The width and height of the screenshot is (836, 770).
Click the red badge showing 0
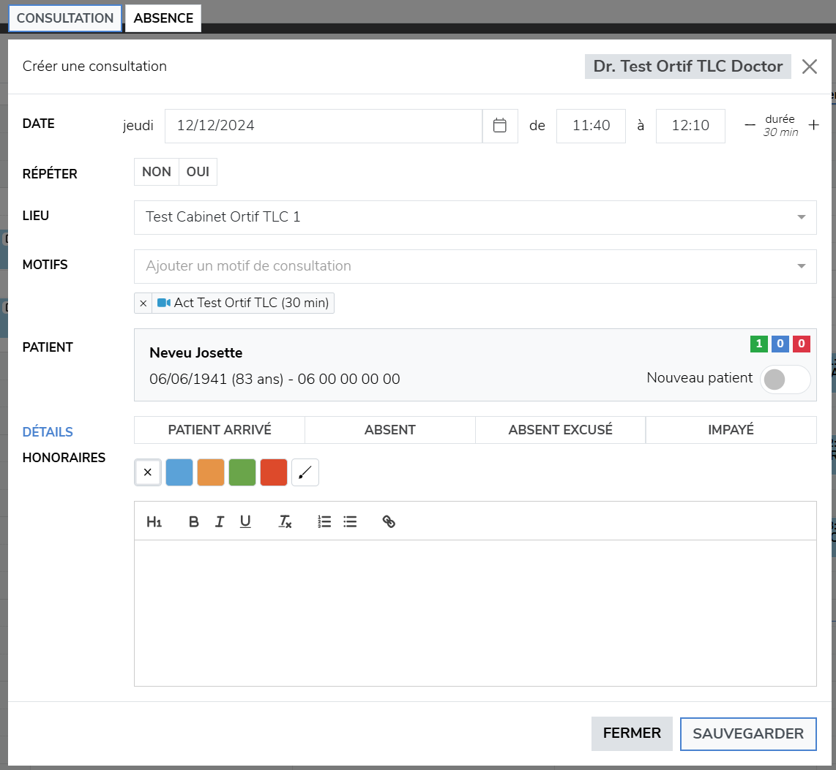coord(802,344)
